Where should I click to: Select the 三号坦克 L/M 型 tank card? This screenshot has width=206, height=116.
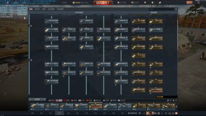pyautogui.click(x=69, y=38)
